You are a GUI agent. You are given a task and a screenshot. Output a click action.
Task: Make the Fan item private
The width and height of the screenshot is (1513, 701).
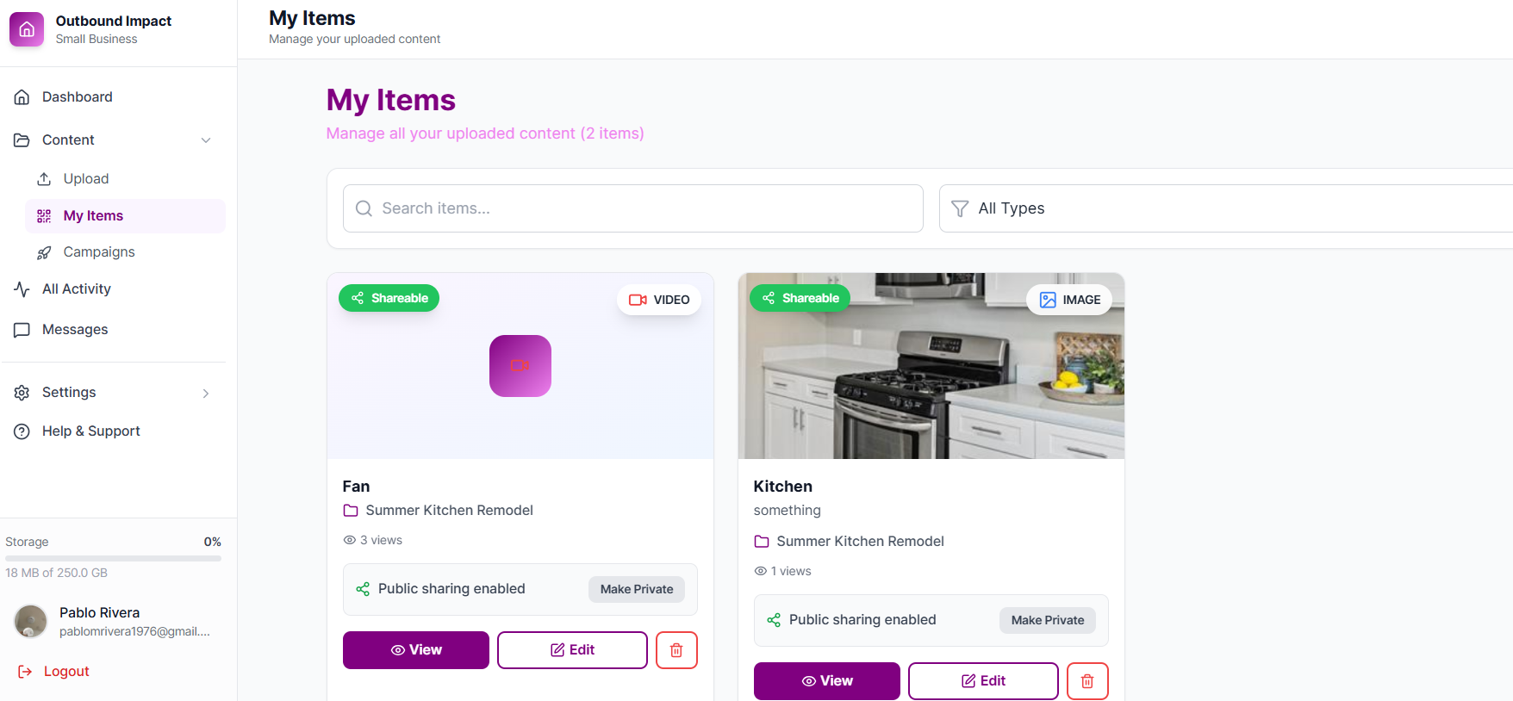tap(637, 589)
